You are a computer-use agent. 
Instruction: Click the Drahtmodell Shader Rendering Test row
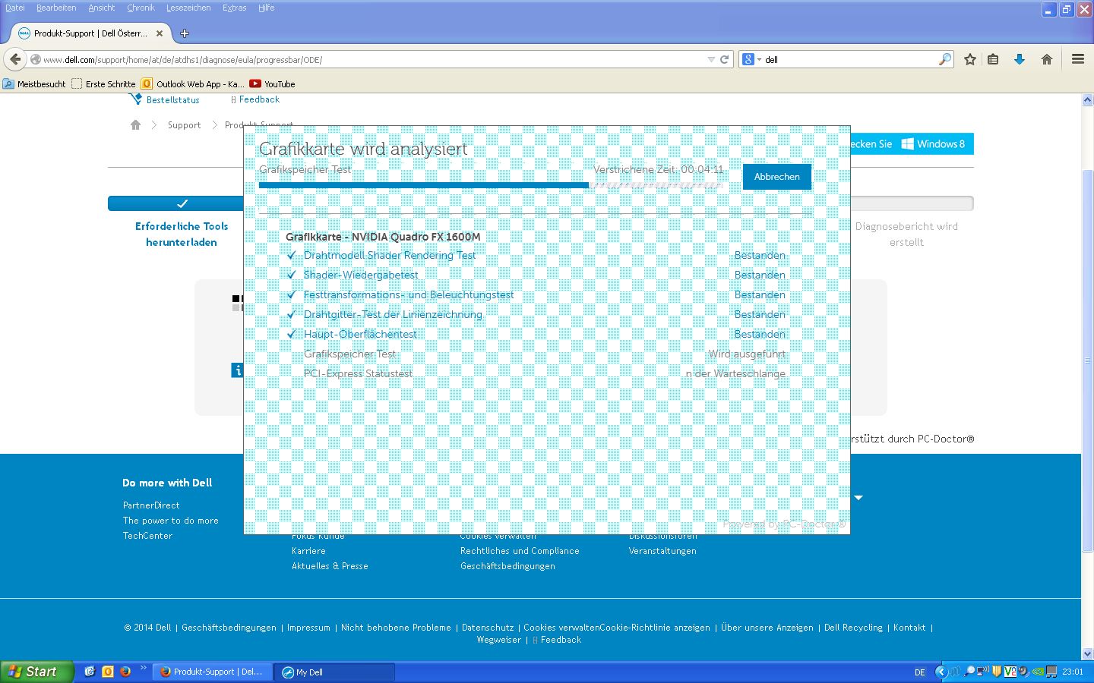point(536,255)
